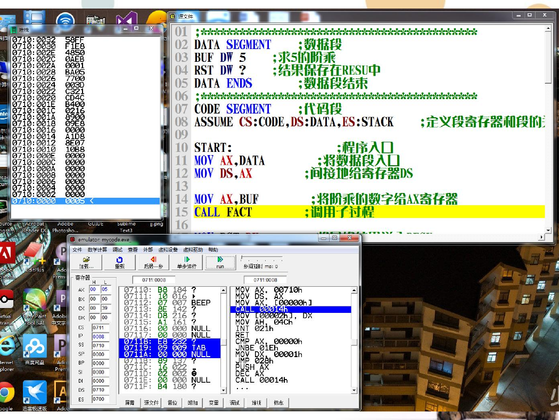Click the AX register high byte field

[x=94, y=289]
